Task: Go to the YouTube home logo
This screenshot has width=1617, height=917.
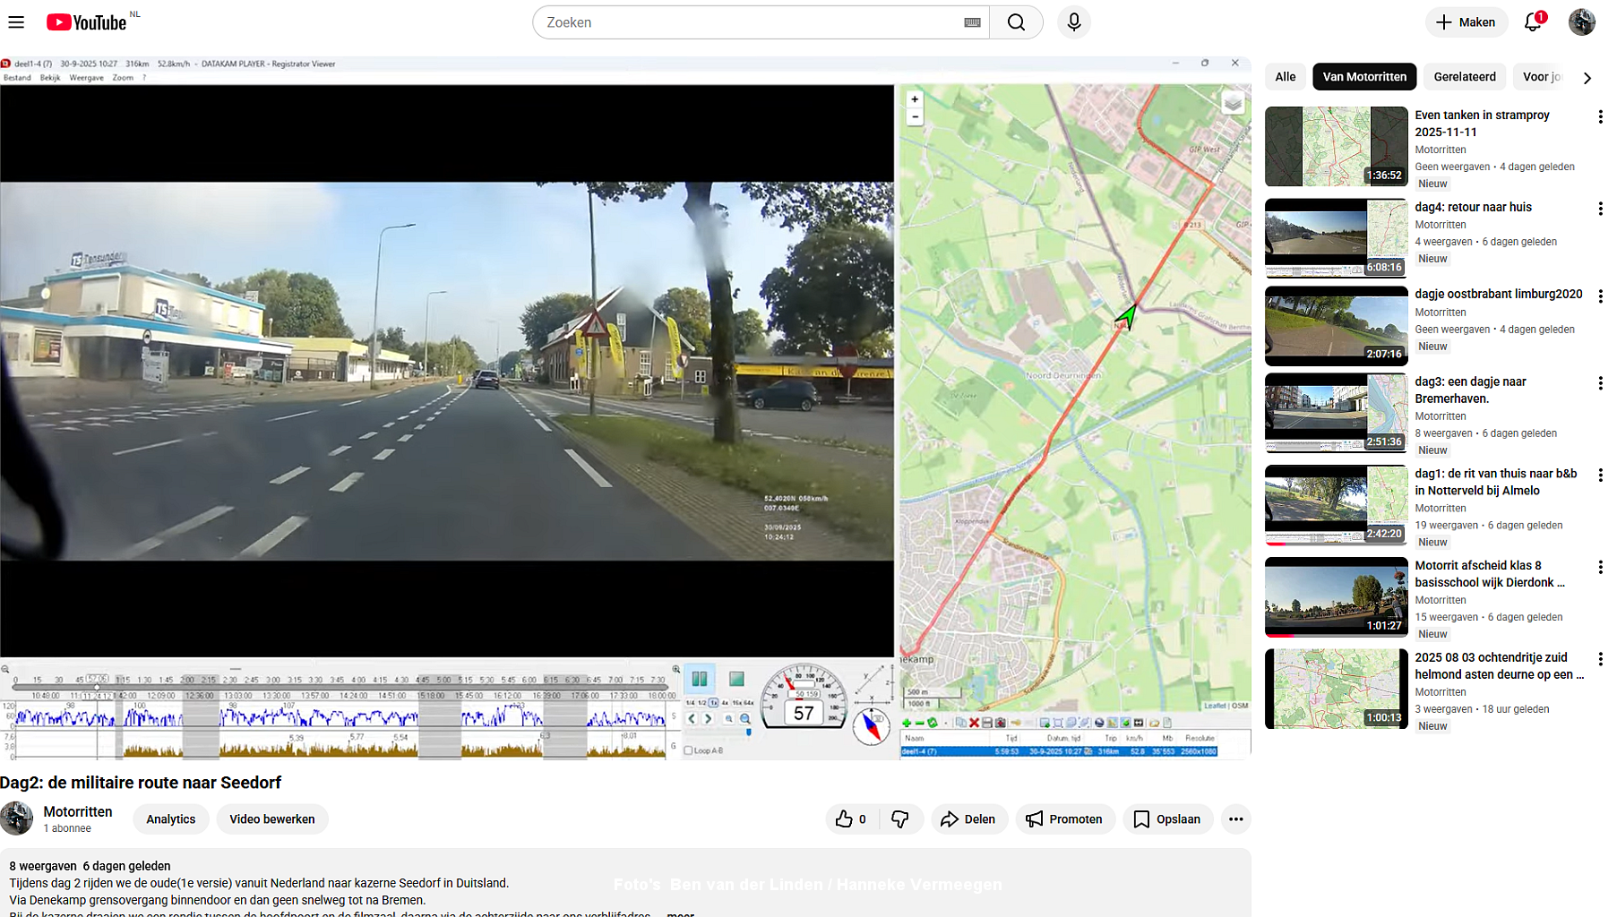Action: click(87, 22)
